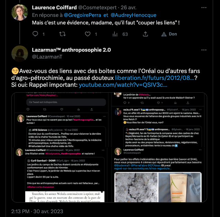Like the "couper les liens" tweet
Screen dimensions: 220x217
coord(88,34)
